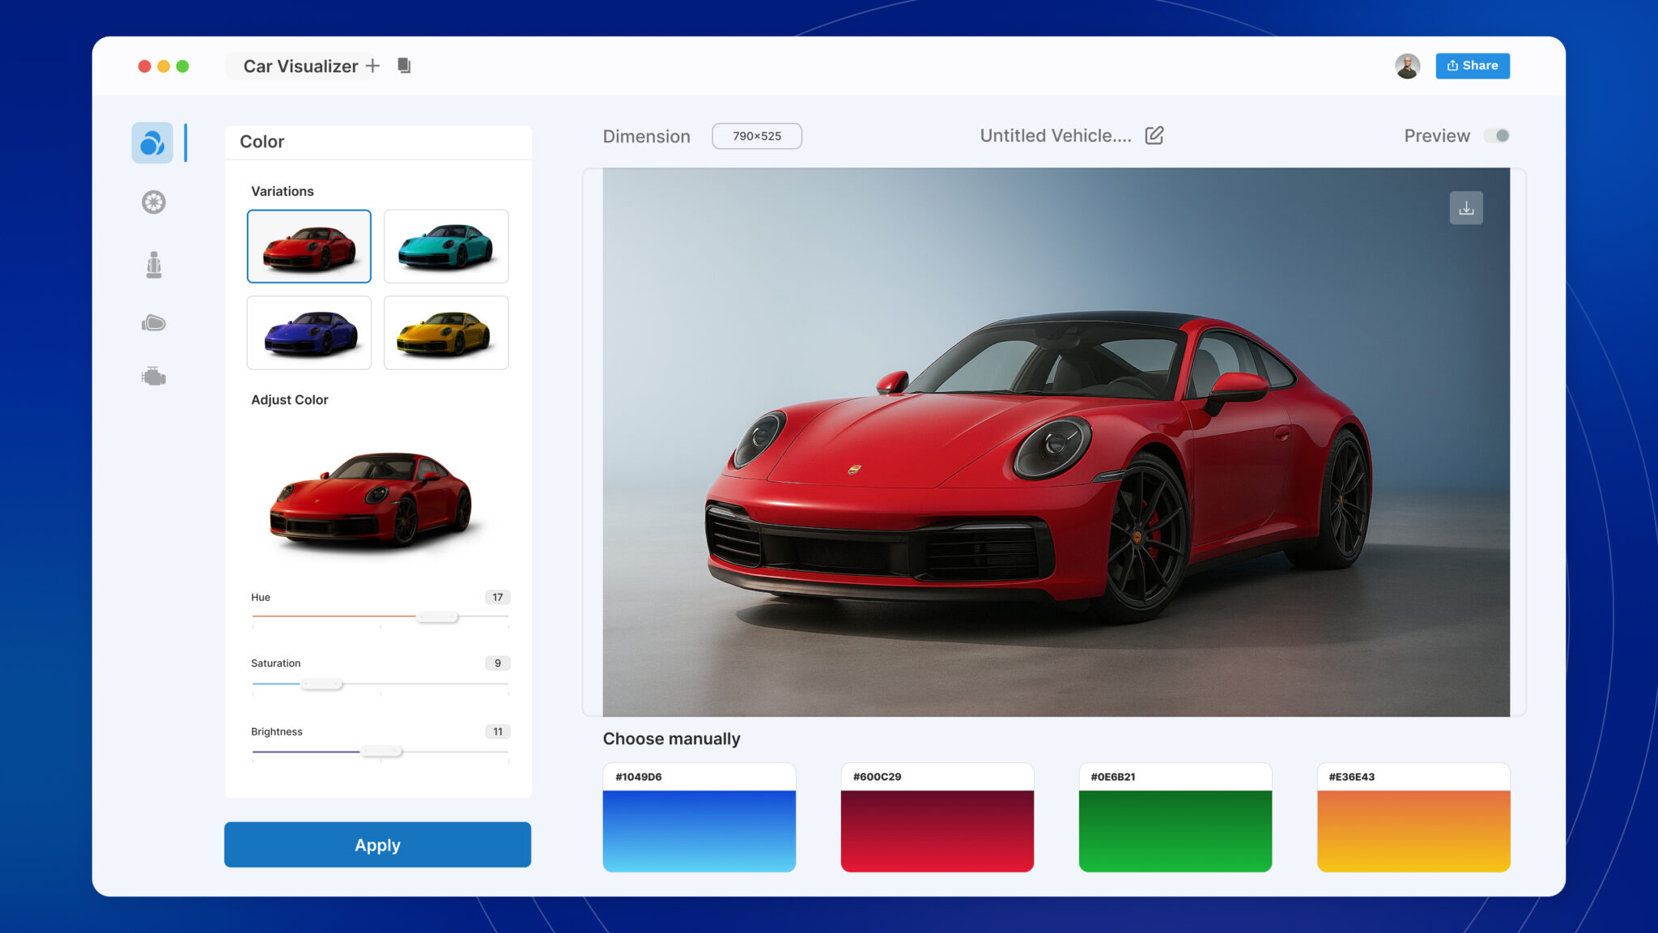Open the Mirror customization panel
1658x933 pixels.
(152, 322)
